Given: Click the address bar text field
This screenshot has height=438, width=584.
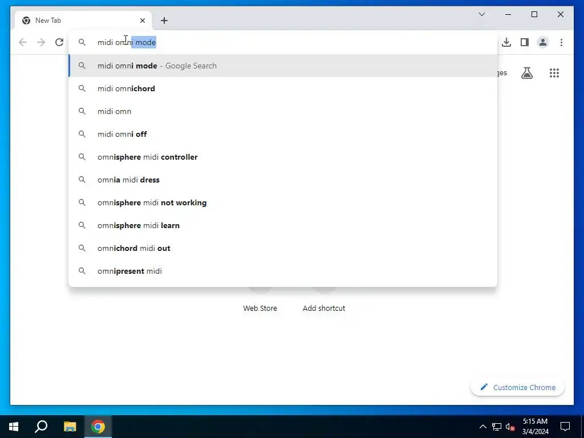Looking at the screenshot, I should 283,42.
